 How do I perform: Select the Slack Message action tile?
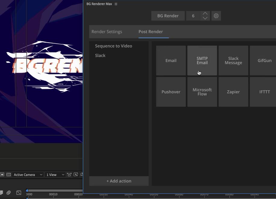pos(233,61)
